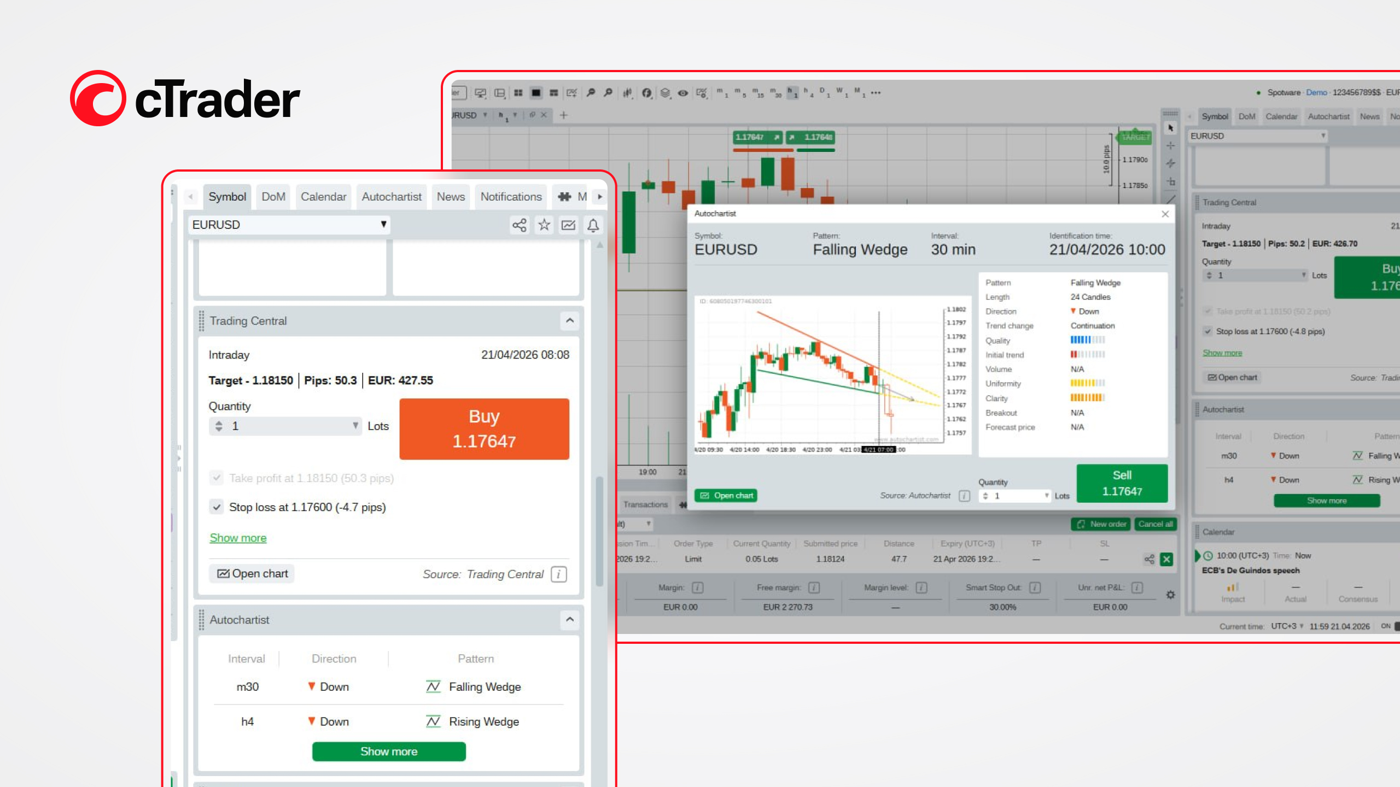Viewport: 1400px width, 787px height.
Task: Click the vertical scrollbar of the symbol panel
Action: pyautogui.click(x=600, y=530)
